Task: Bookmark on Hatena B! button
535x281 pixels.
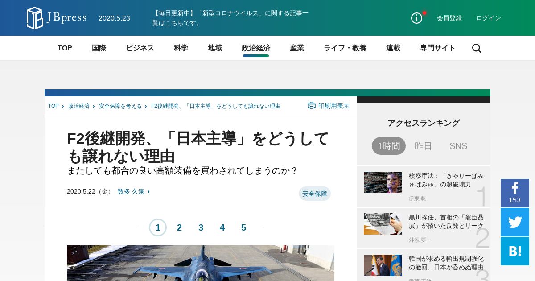Action: (x=515, y=251)
